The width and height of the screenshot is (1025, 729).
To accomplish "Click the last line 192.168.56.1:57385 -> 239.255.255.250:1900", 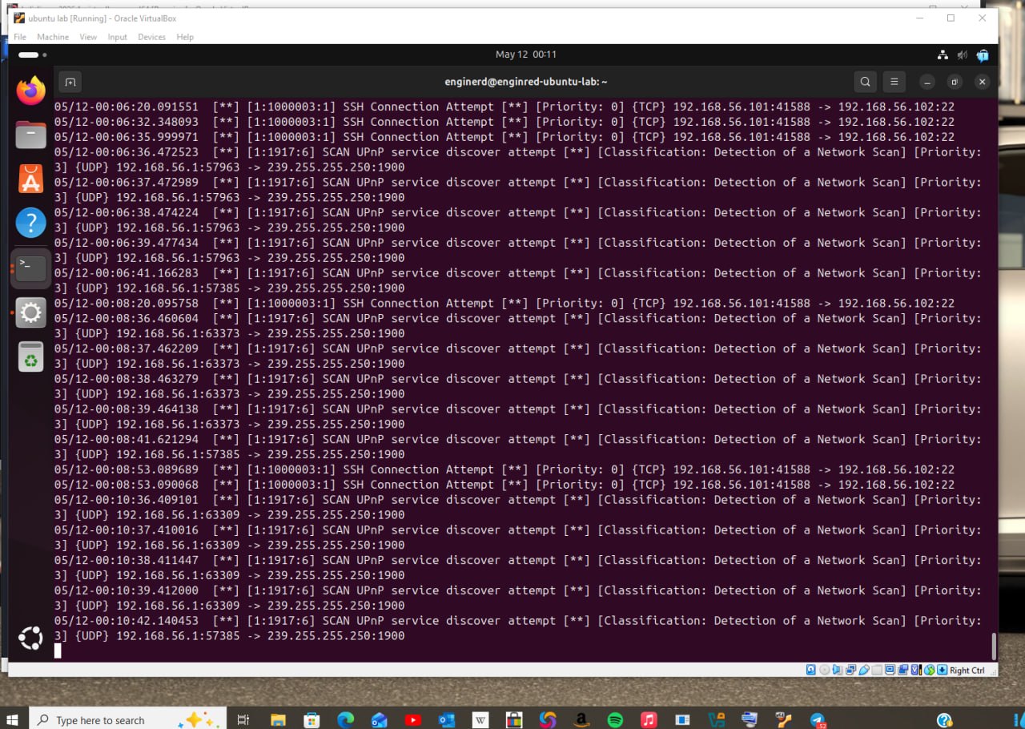I will pyautogui.click(x=260, y=636).
